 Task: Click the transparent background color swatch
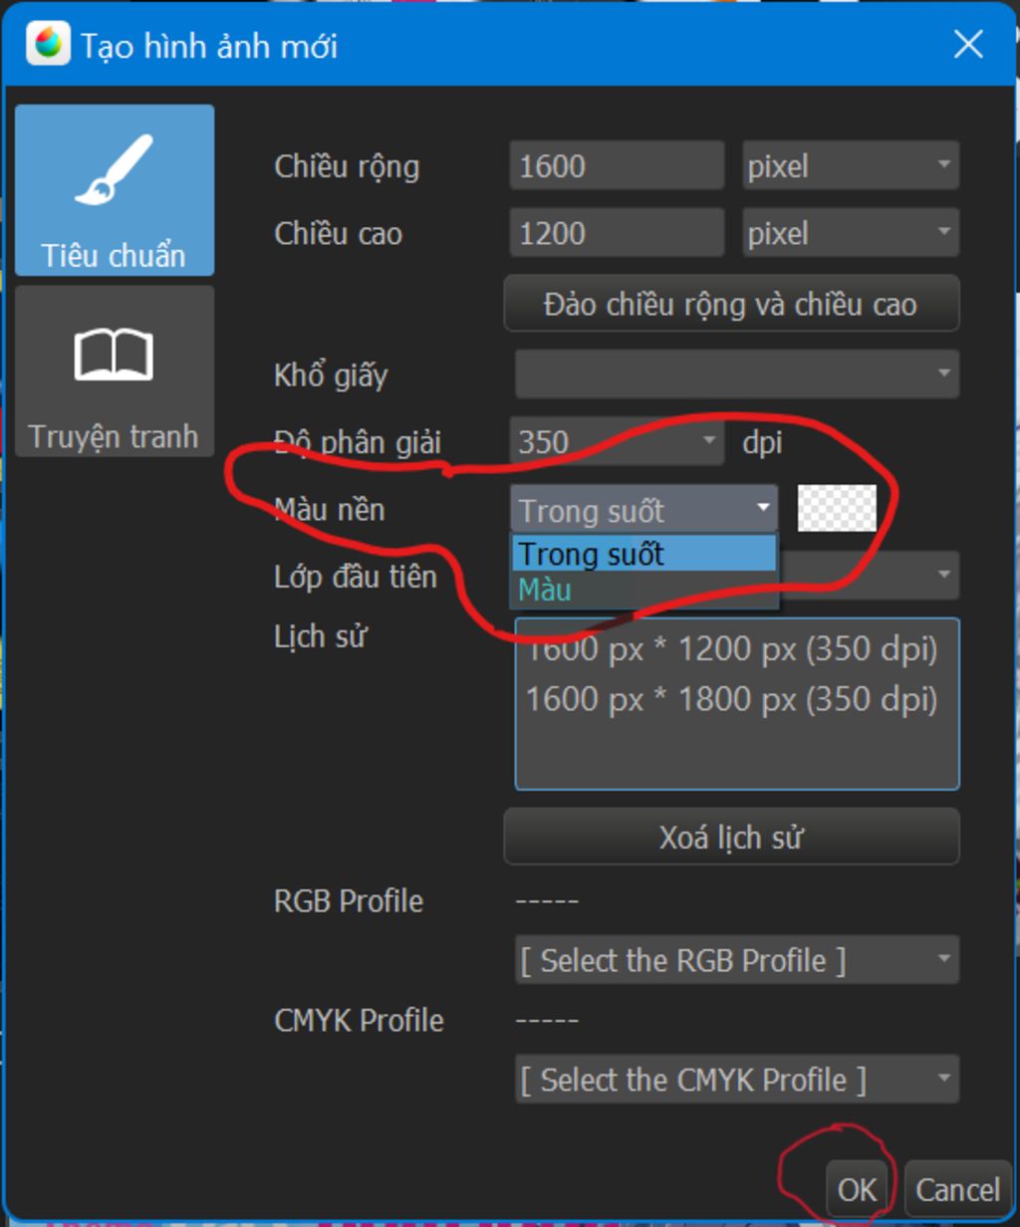[837, 509]
